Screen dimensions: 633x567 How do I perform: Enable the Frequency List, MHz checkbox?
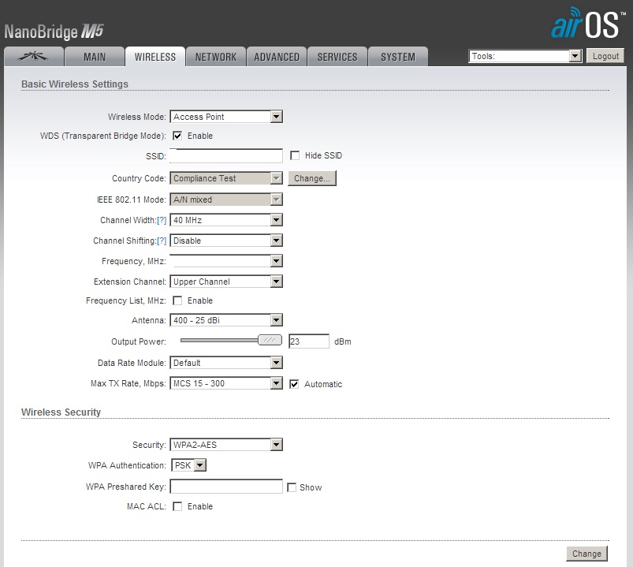[177, 300]
